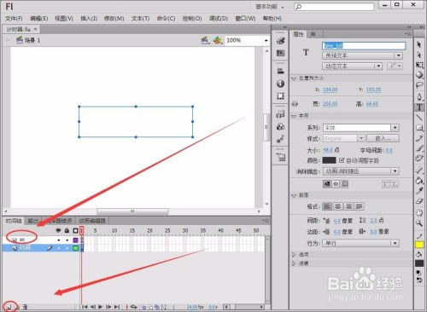The width and height of the screenshot is (427, 312).
Task: Select the Subselection tool
Action: point(419,55)
